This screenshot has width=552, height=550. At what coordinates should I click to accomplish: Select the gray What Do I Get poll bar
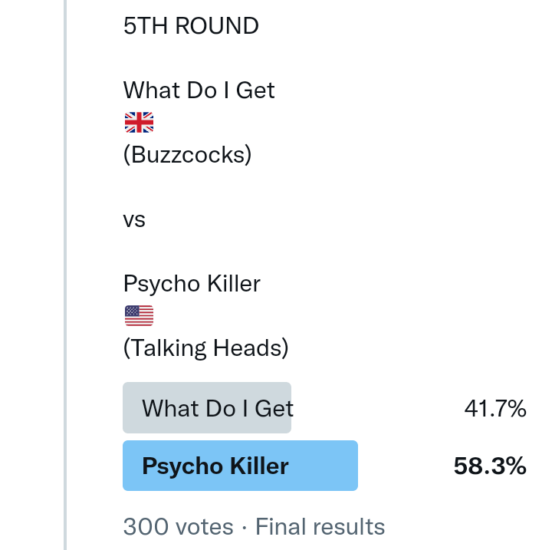point(207,407)
